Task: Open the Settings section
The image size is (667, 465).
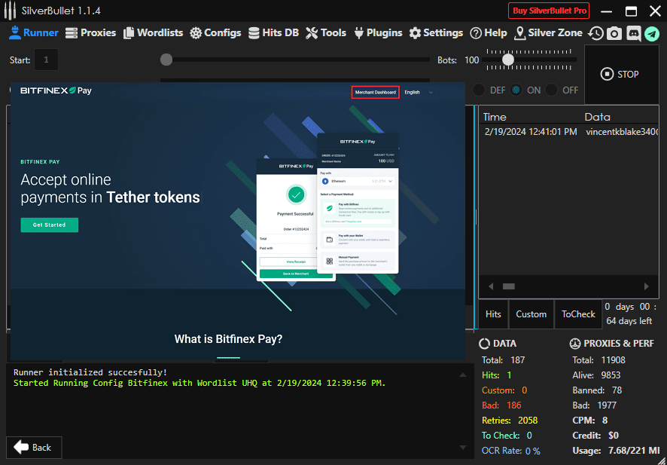Action: 436,33
